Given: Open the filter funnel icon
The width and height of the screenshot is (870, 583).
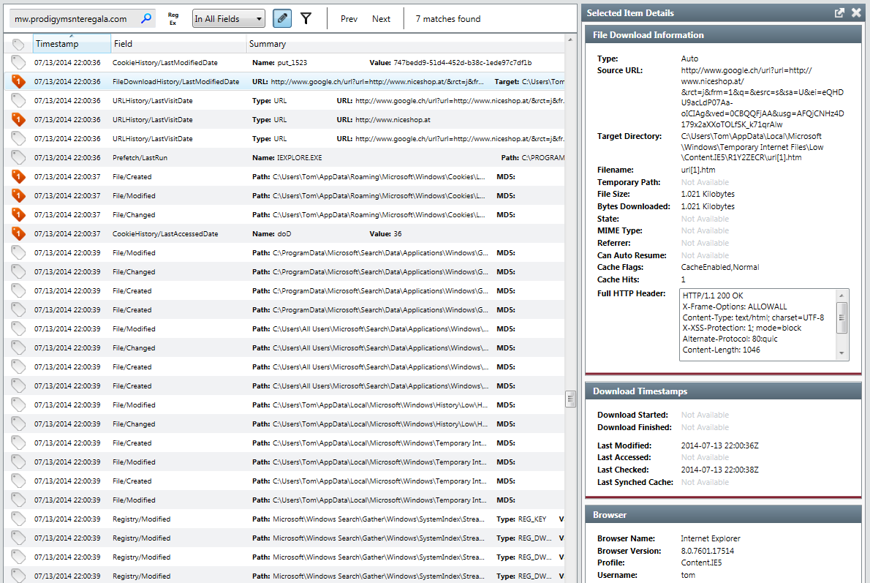Looking at the screenshot, I should (306, 18).
